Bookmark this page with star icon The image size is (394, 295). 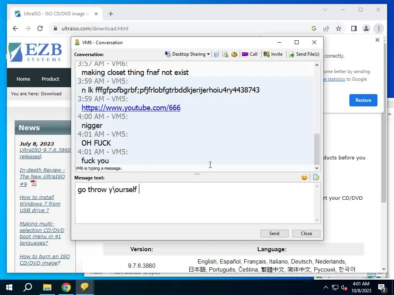(339, 28)
